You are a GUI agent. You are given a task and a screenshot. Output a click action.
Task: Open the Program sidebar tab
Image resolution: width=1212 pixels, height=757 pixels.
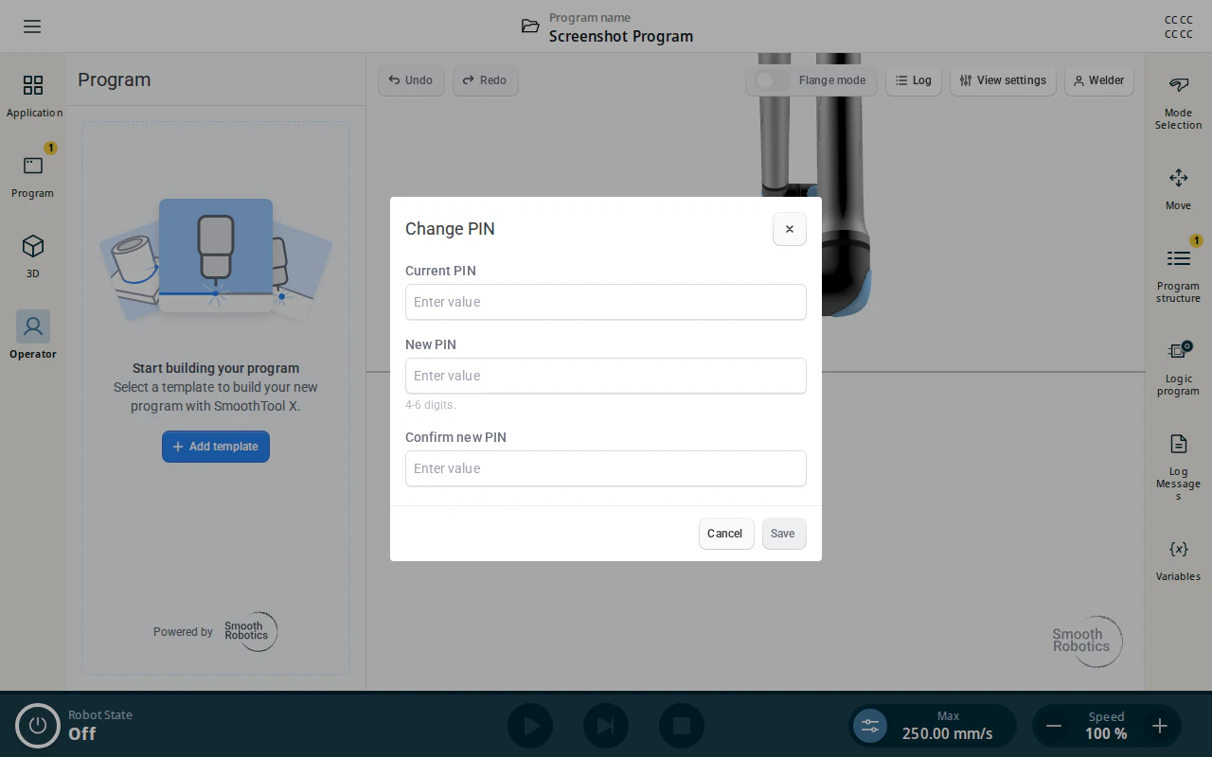(33, 177)
